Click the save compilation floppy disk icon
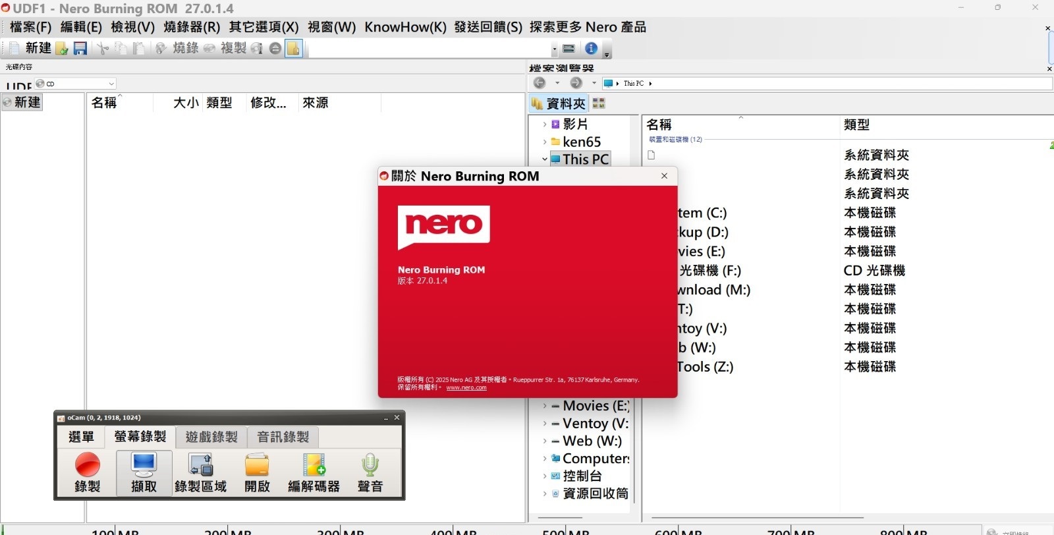Screen dimensions: 1054x535 click(x=80, y=48)
